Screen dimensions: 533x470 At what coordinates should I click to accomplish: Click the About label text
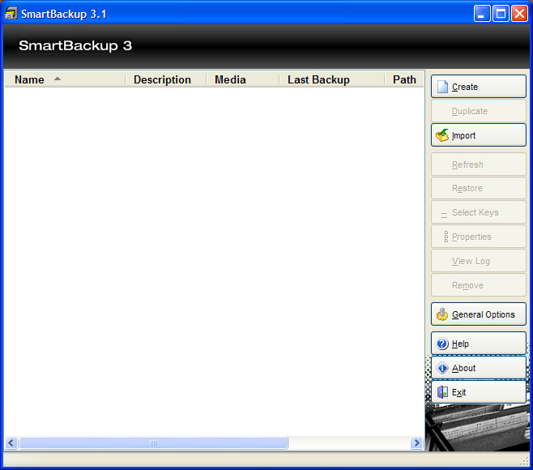pos(463,368)
